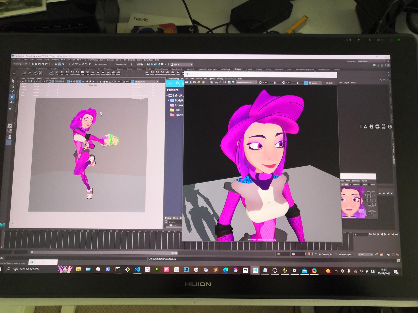
Task: Open the Anim menu in picker window
Action: [348, 181]
